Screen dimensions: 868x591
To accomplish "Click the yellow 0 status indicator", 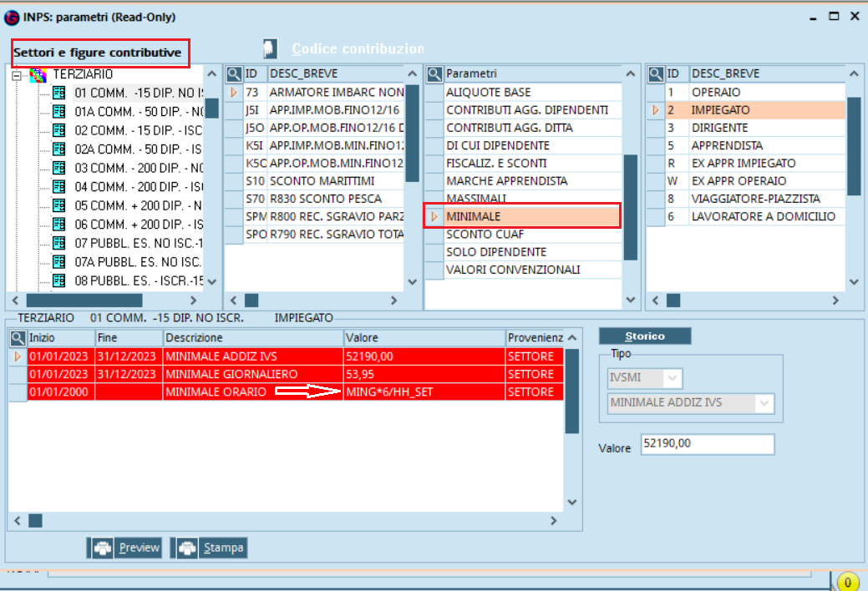I will click(847, 582).
